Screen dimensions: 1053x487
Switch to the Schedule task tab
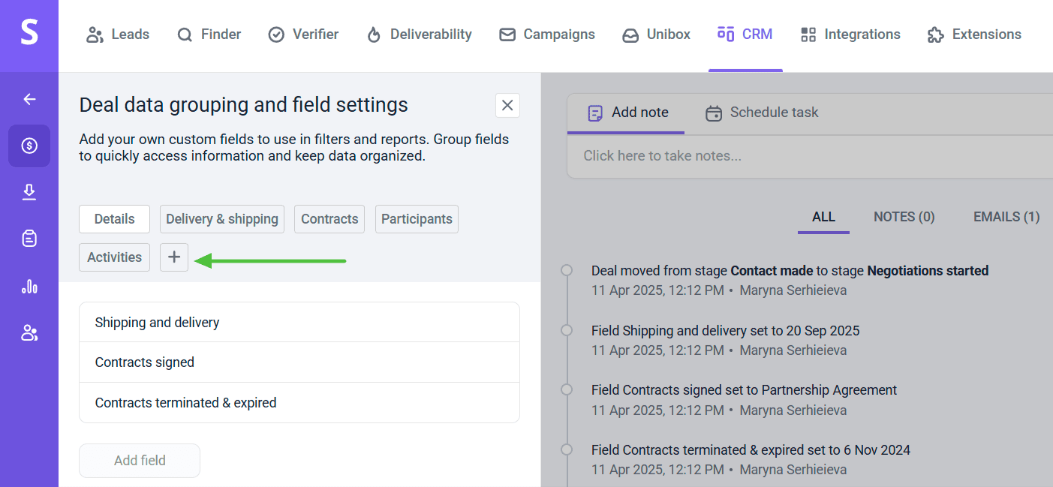(x=762, y=113)
